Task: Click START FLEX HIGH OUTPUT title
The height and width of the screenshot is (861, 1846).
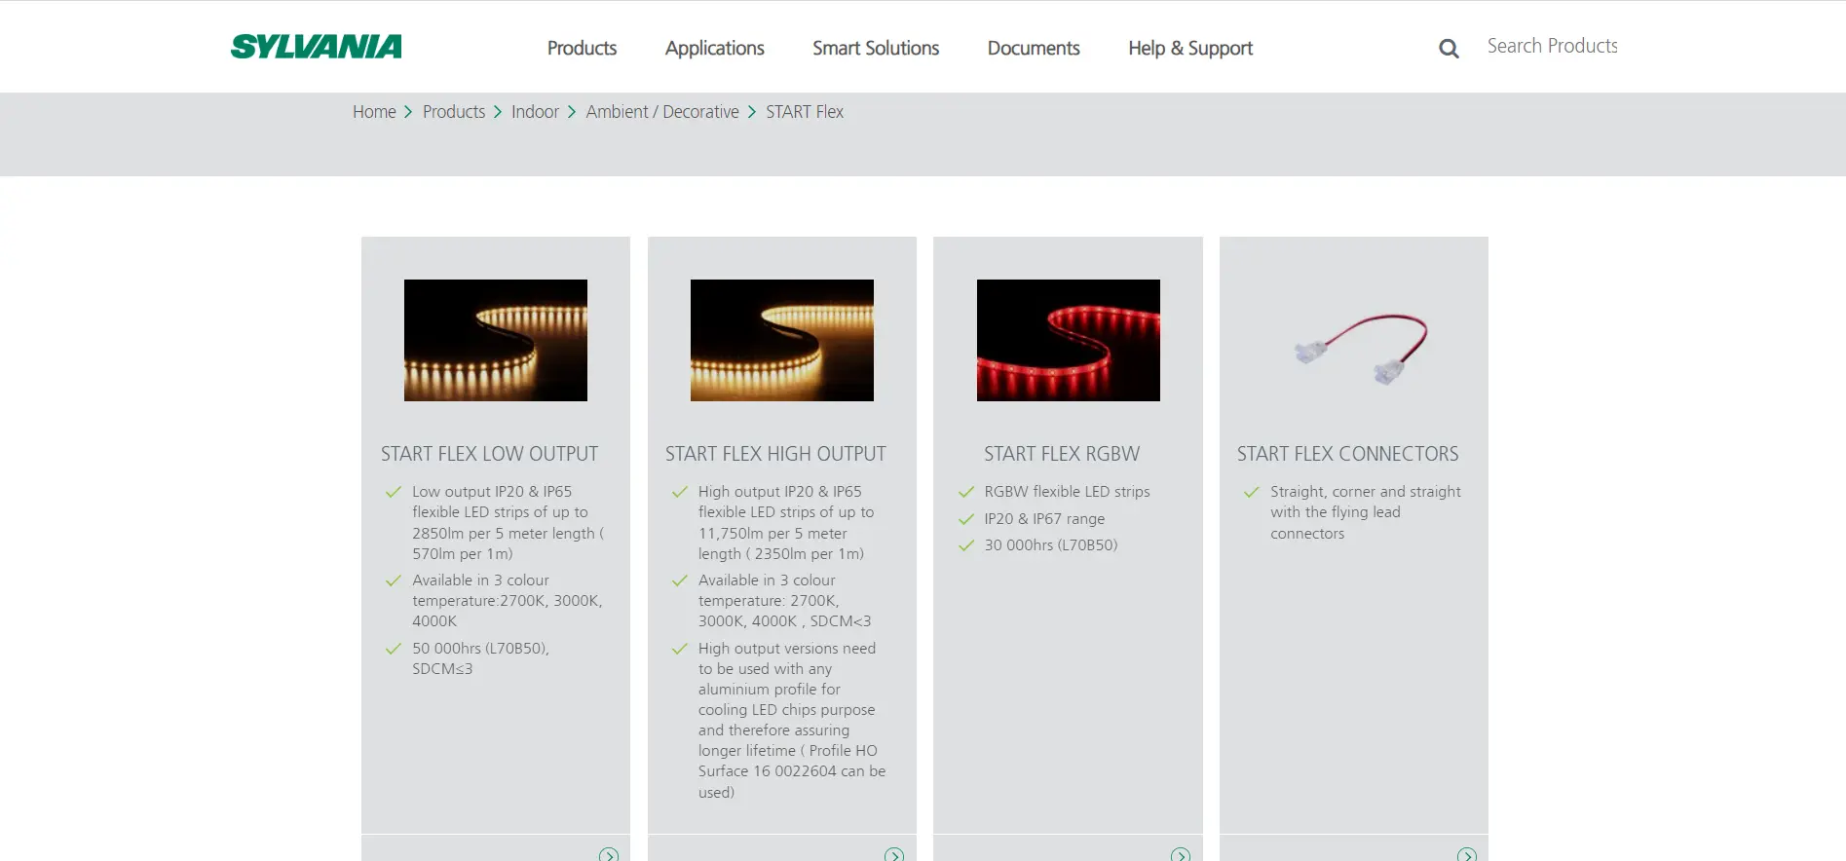Action: [775, 454]
